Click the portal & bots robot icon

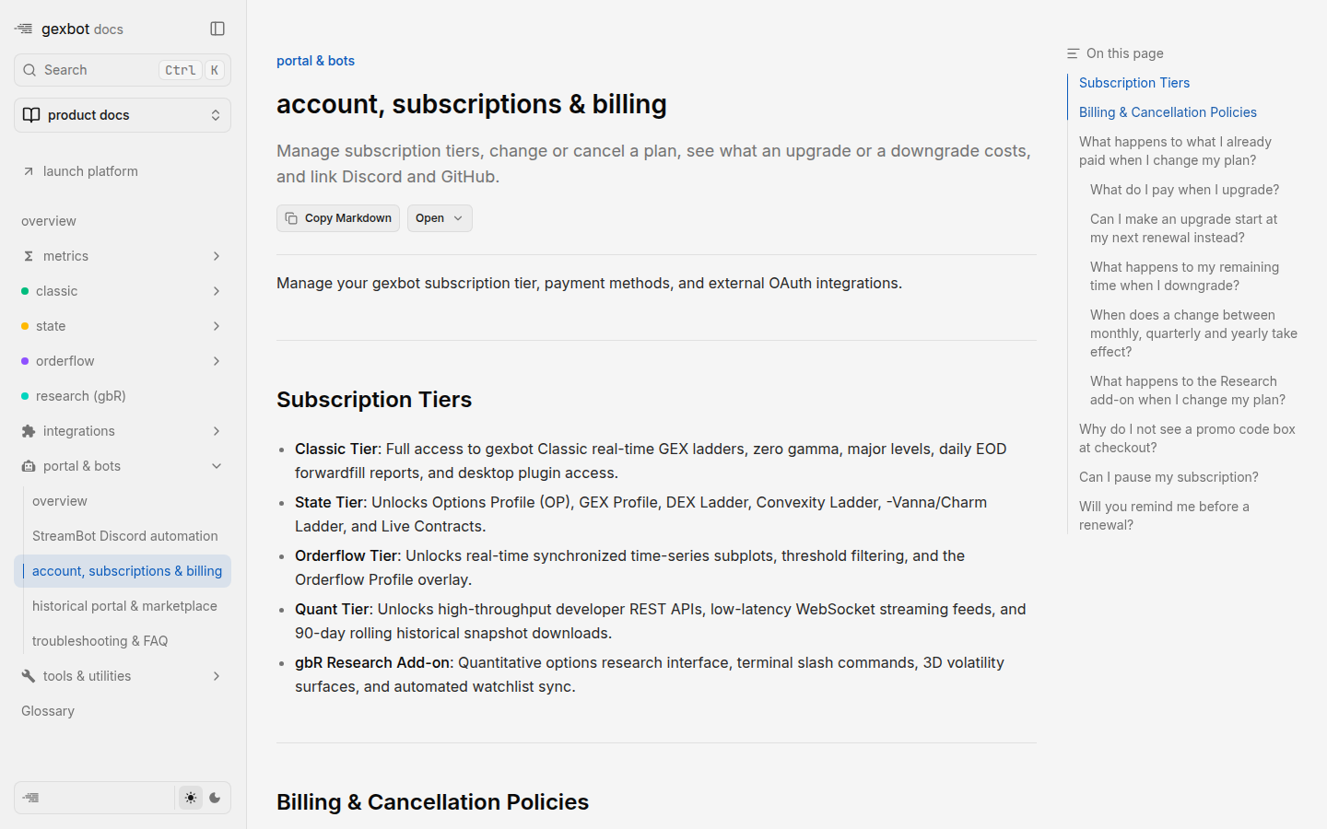click(x=29, y=466)
